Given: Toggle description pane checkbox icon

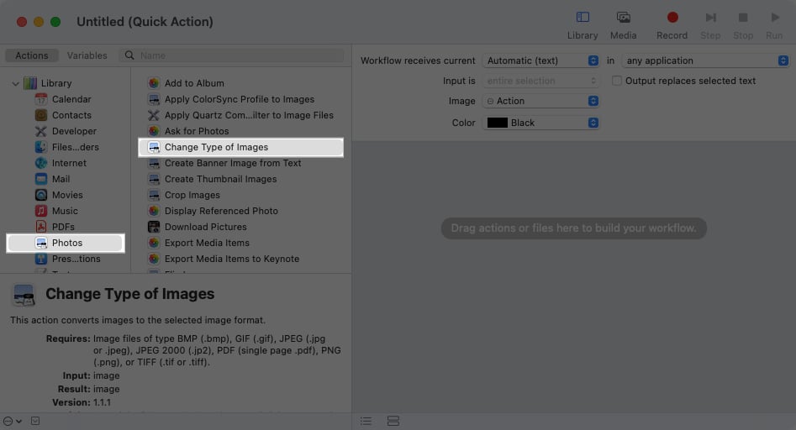Looking at the screenshot, I should 35,421.
